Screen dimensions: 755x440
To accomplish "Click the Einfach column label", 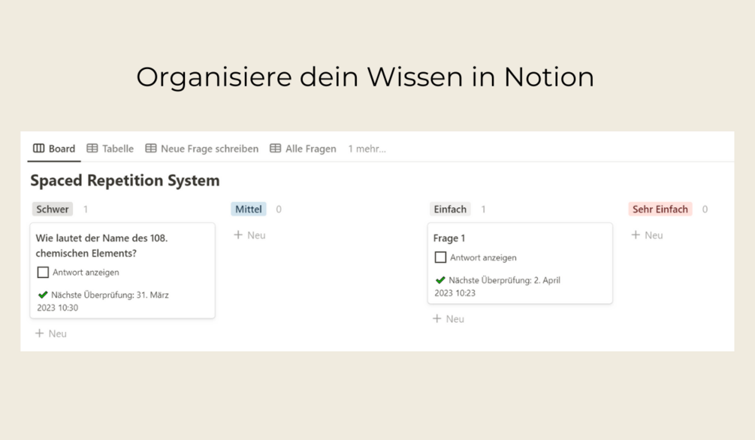I will click(x=450, y=209).
